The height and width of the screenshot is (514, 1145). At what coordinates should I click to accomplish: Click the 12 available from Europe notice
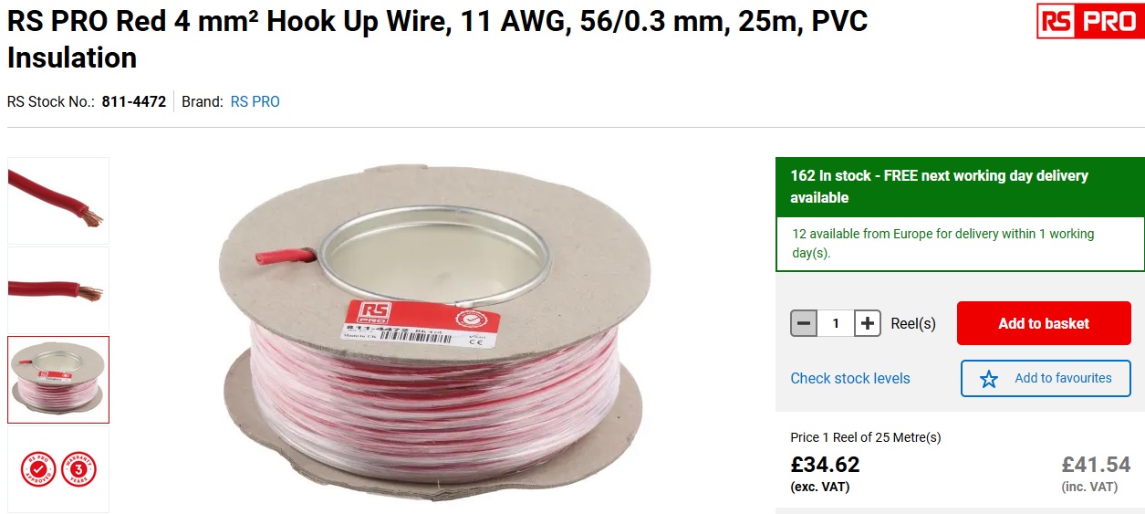pos(960,244)
